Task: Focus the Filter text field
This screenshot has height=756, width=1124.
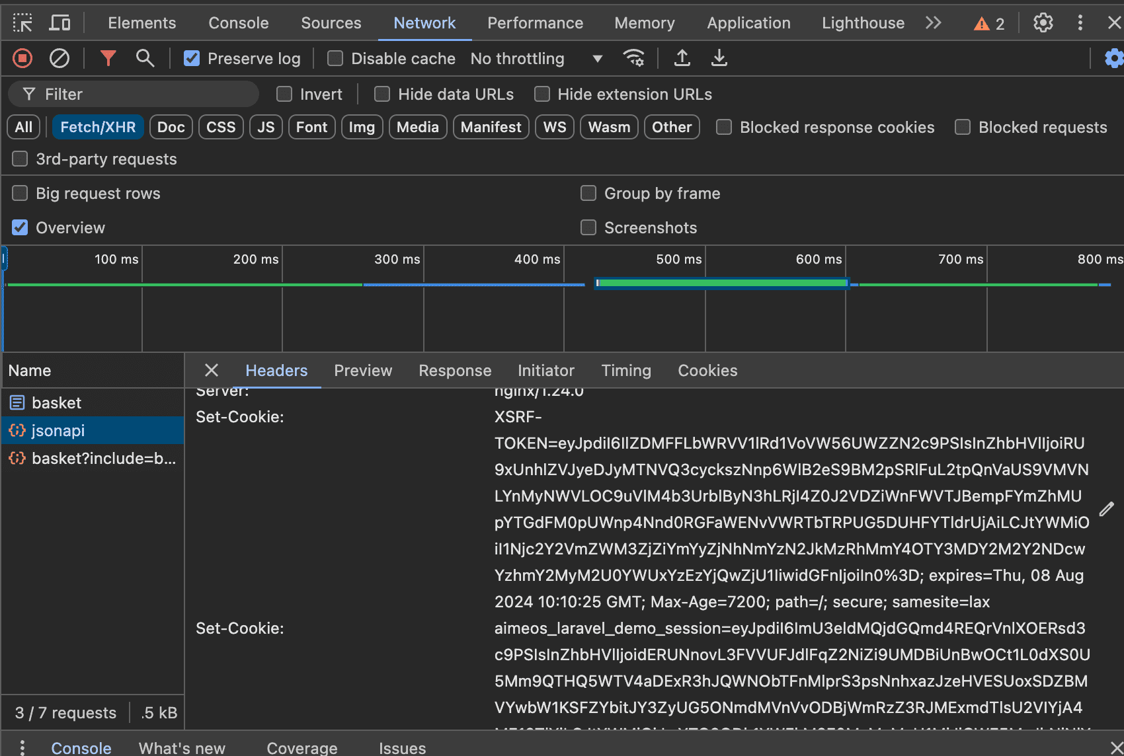Action: tap(134, 94)
